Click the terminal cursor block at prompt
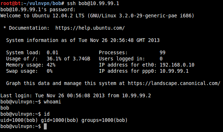223x132 pixels. 45,126
